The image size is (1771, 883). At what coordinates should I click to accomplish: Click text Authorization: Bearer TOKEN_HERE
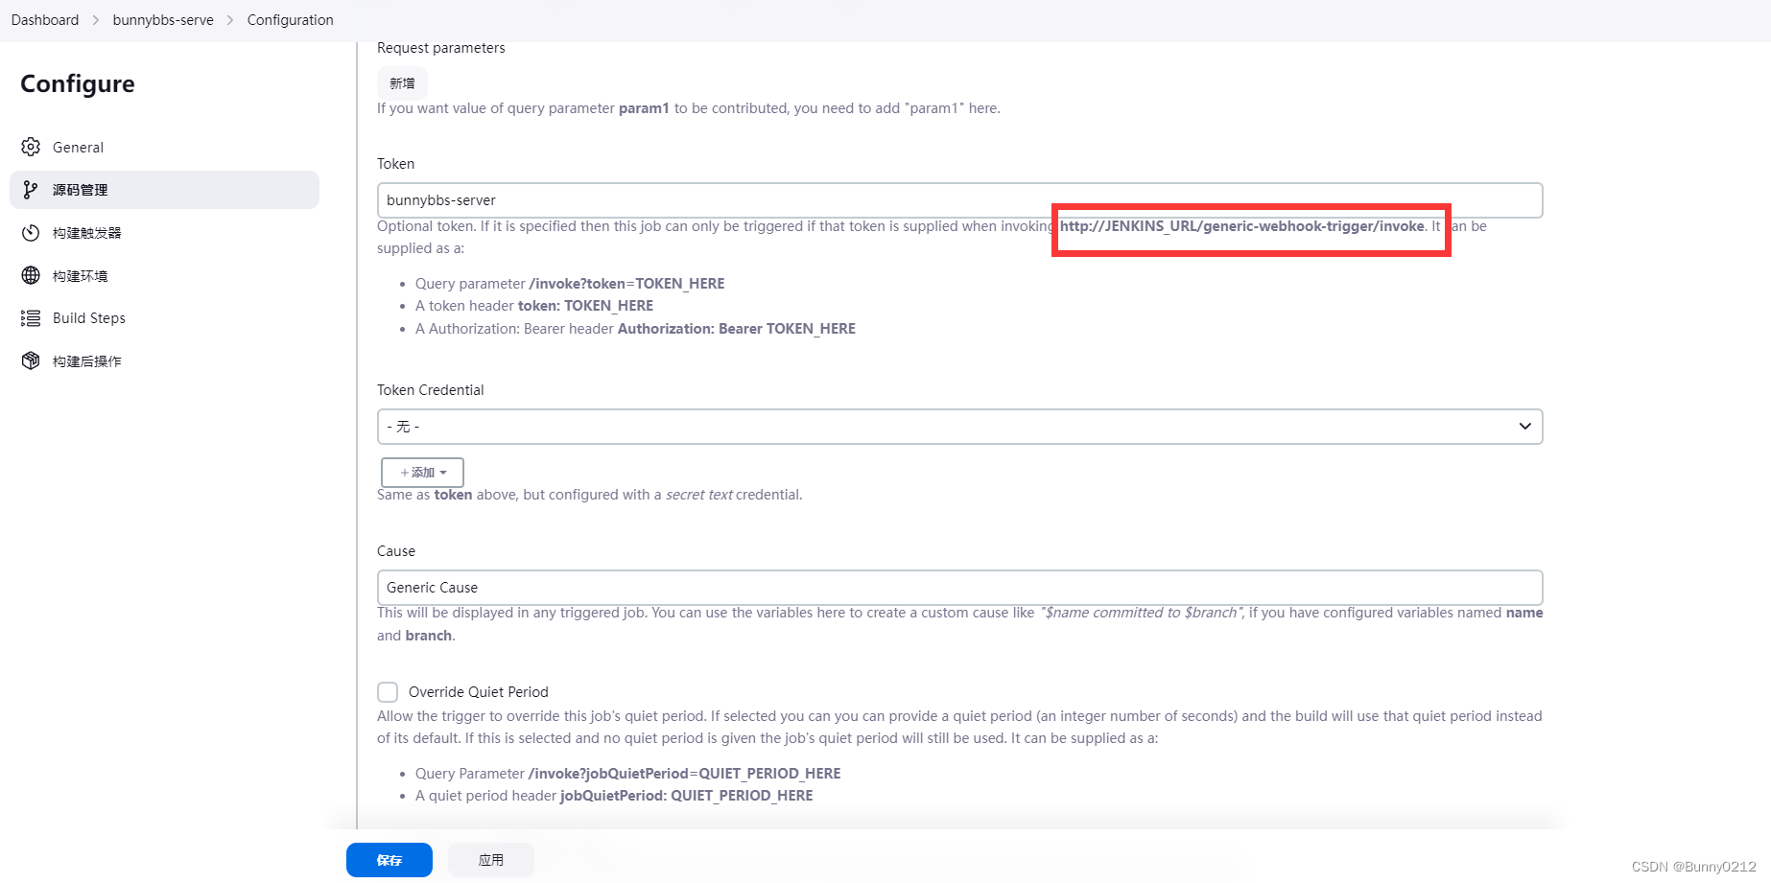737,329
